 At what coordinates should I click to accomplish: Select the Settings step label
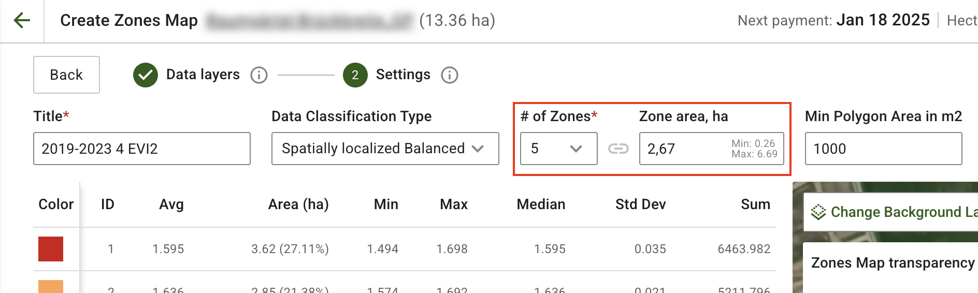(x=403, y=75)
